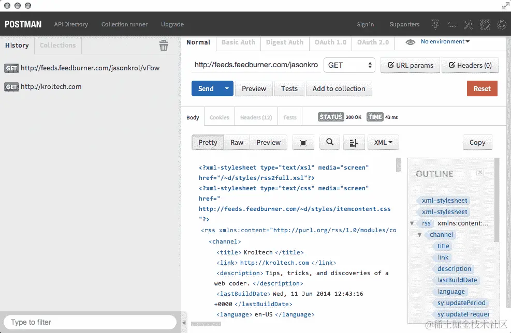Open the response Cookies tab
The width and height of the screenshot is (511, 333).
tap(220, 117)
